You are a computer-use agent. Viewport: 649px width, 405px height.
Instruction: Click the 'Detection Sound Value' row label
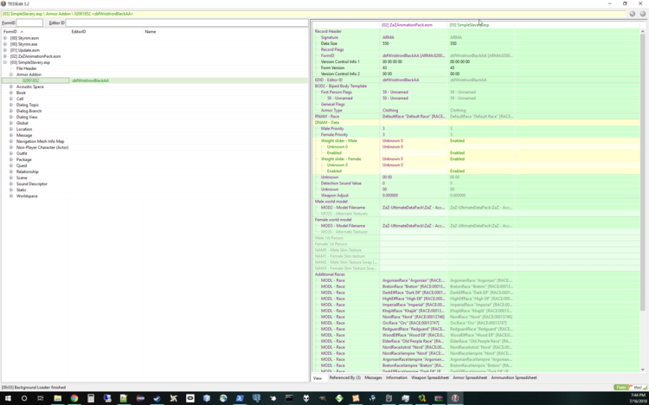coord(341,183)
